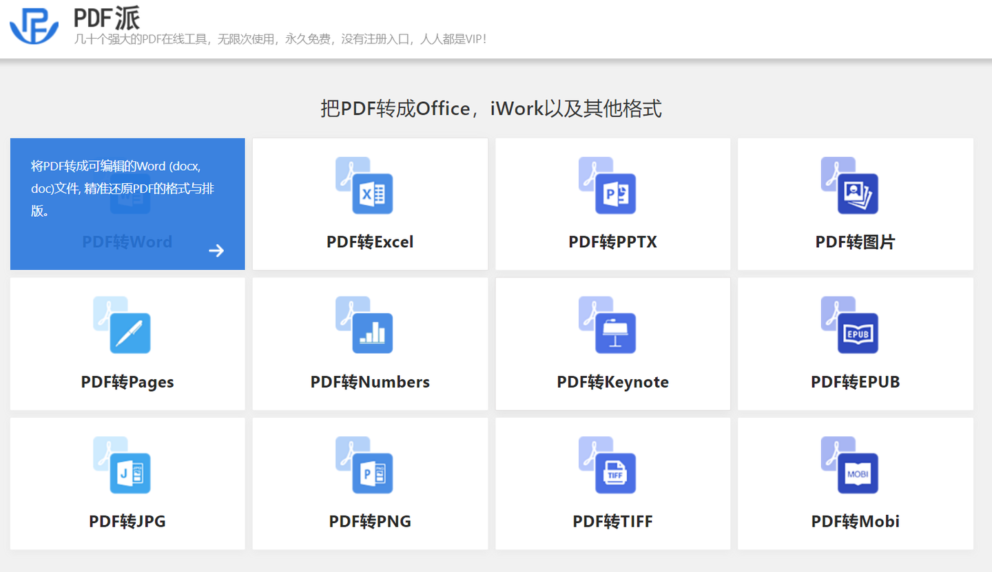The width and height of the screenshot is (992, 572).
Task: Click the PDF转Keynote podium icon
Action: point(607,325)
